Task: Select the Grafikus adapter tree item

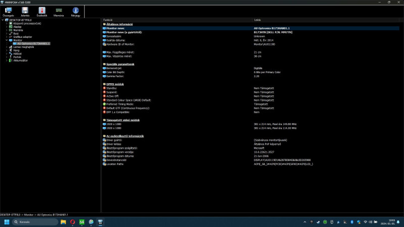Action: (23, 37)
